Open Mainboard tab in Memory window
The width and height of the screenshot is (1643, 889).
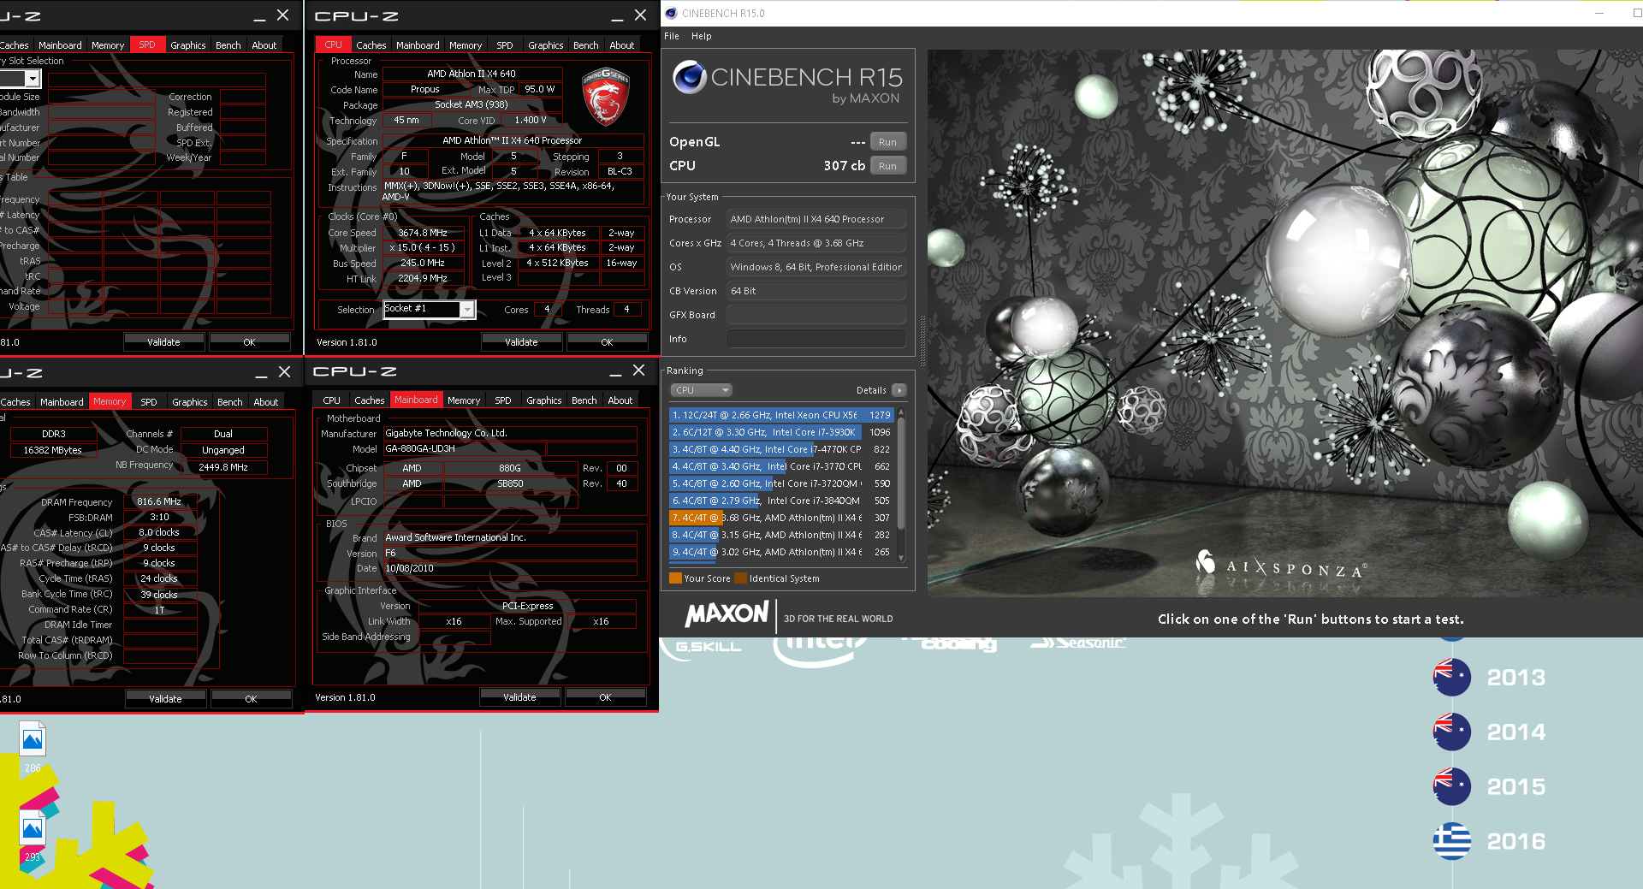point(62,402)
